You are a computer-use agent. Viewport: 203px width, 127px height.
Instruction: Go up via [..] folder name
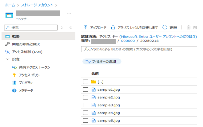pyautogui.click(x=101, y=82)
